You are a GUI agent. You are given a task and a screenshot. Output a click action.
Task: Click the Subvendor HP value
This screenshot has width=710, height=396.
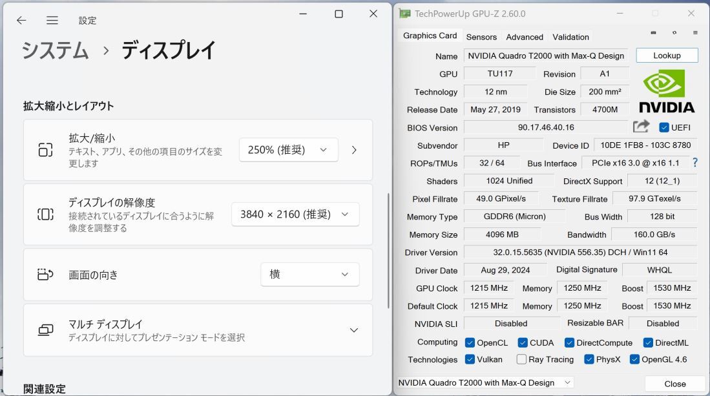(x=503, y=145)
